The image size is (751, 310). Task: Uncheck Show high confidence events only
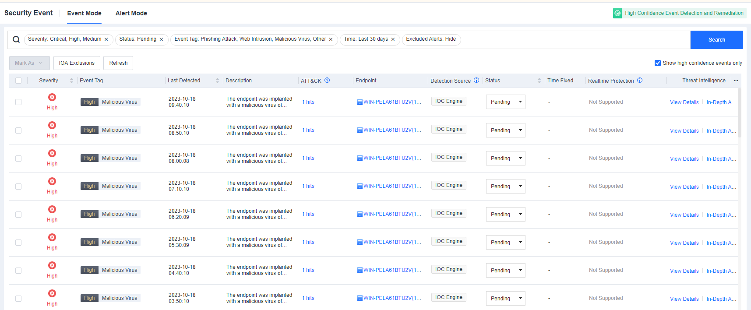657,63
